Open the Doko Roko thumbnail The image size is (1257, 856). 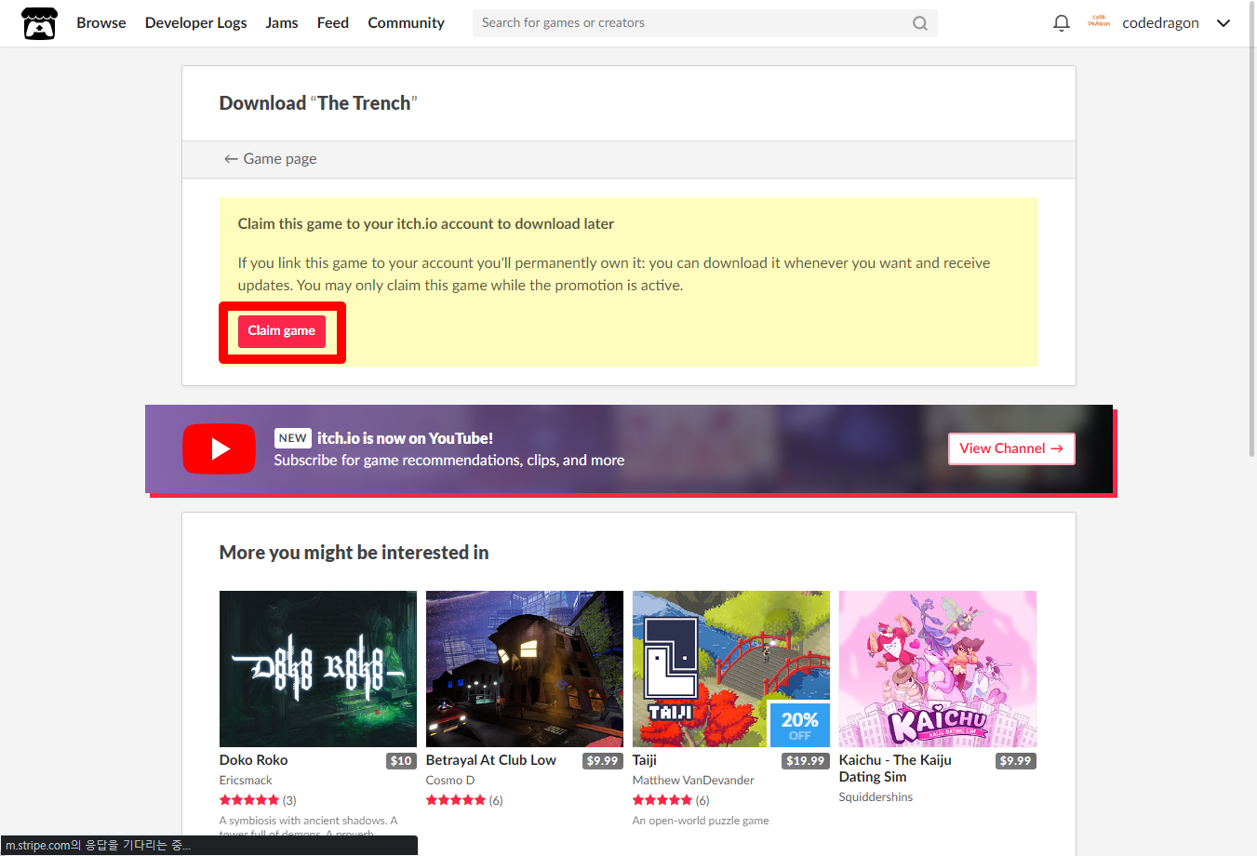(x=318, y=669)
